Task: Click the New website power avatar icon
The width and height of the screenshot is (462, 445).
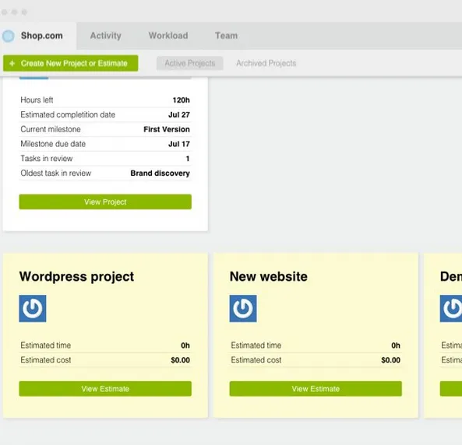Action: pyautogui.click(x=243, y=308)
